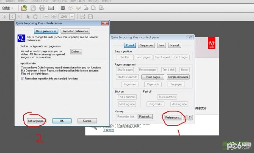Click the Quite Imposing Q logo icon
This screenshot has width=254, height=153.
tap(22, 38)
